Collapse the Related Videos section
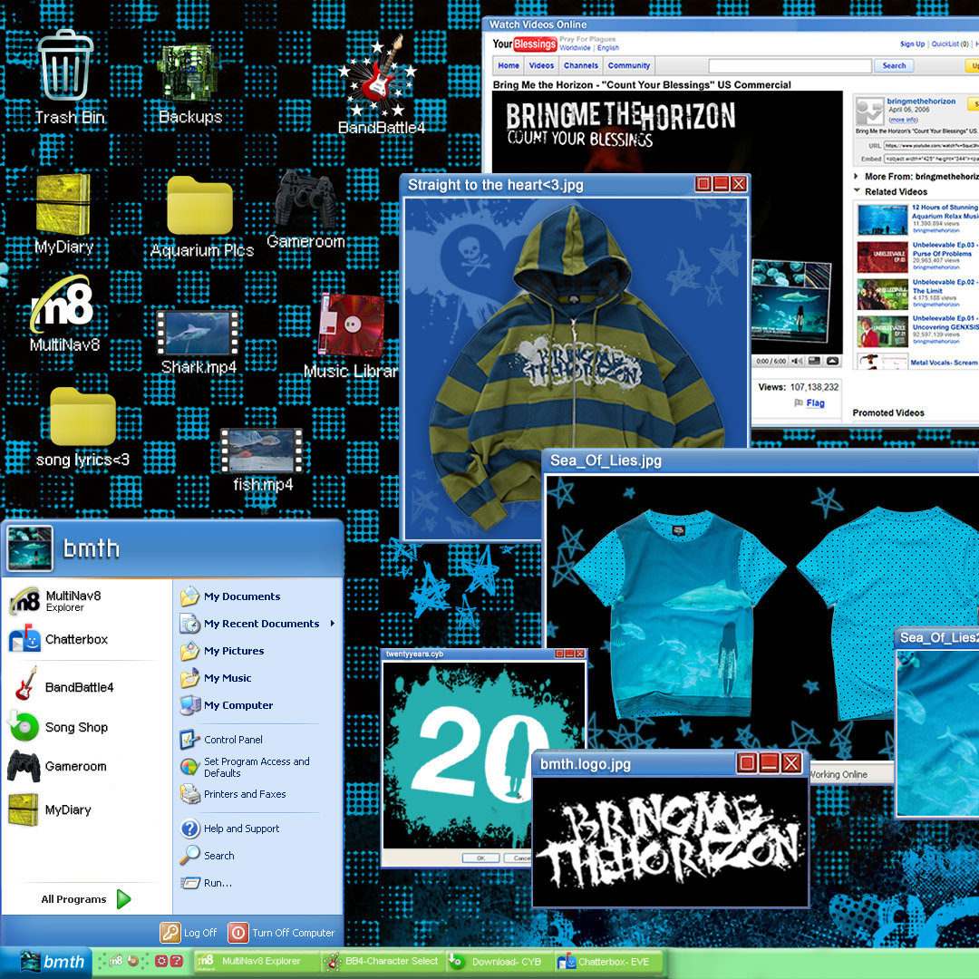Image resolution: width=979 pixels, height=979 pixels. (x=857, y=191)
